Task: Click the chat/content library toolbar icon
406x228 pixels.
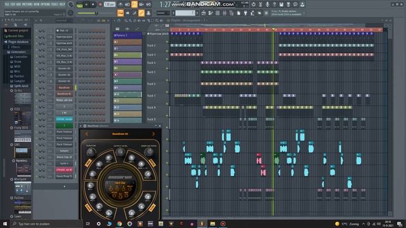Action: pos(295,4)
